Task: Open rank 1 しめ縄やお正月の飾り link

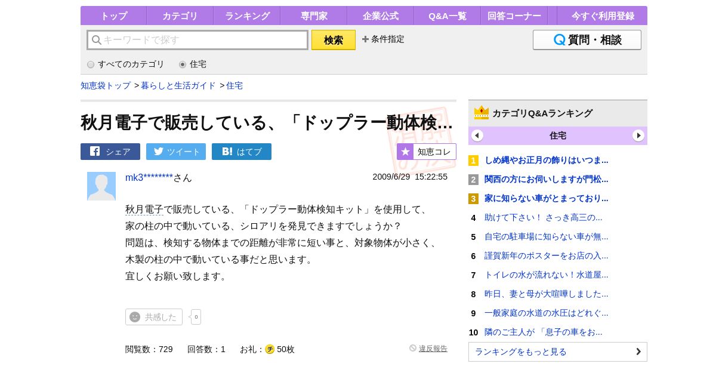Action: coord(547,160)
